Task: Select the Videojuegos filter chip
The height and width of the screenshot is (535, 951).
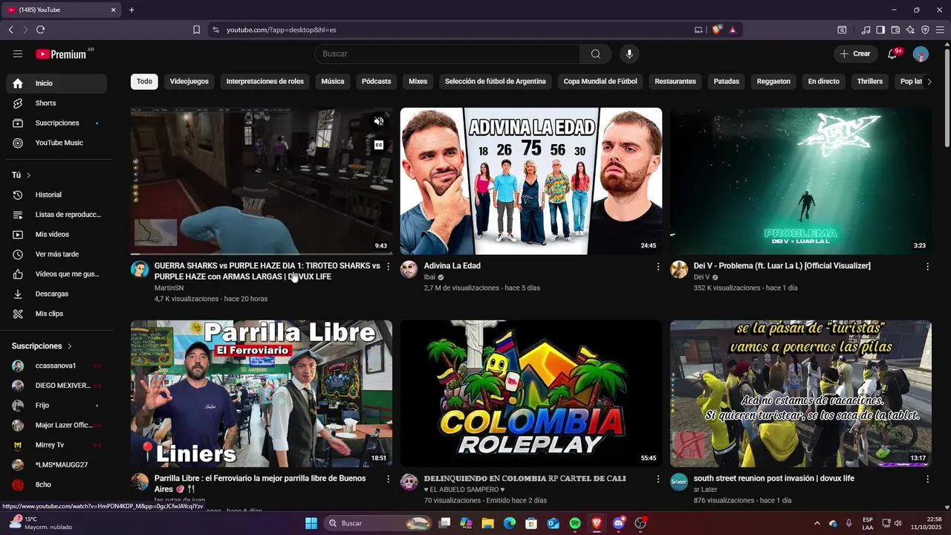Action: tap(189, 81)
